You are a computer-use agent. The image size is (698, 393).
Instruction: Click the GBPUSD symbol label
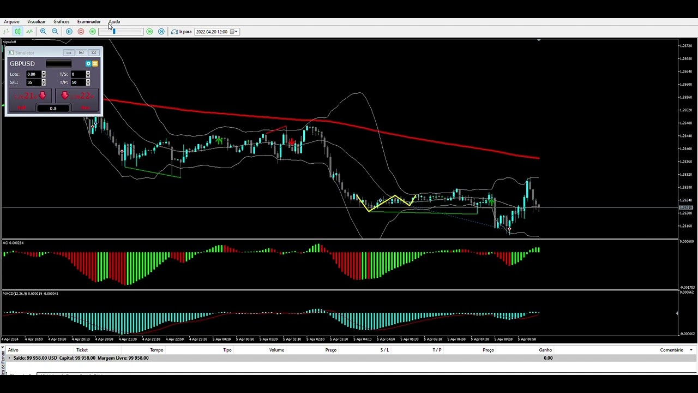pyautogui.click(x=22, y=64)
